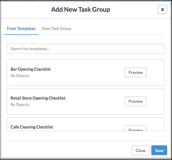Preview the Bar Opening Checklist template

[135, 72]
